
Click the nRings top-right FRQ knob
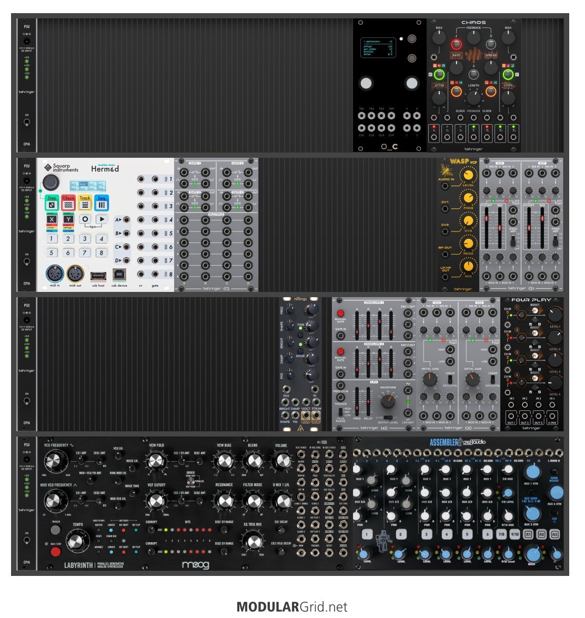click(312, 309)
